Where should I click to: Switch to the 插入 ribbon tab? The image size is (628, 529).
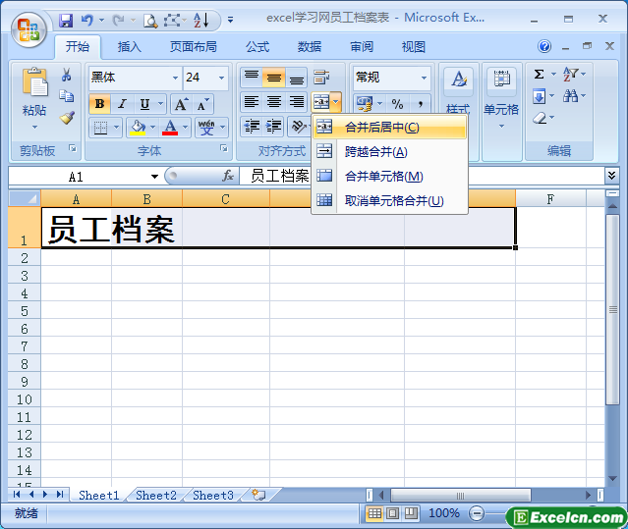pos(129,47)
